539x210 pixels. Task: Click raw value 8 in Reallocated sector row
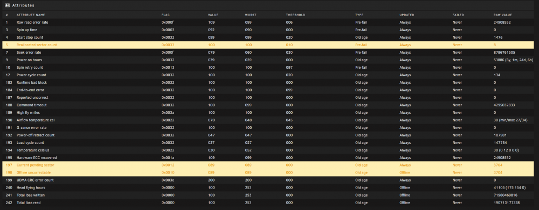point(495,45)
